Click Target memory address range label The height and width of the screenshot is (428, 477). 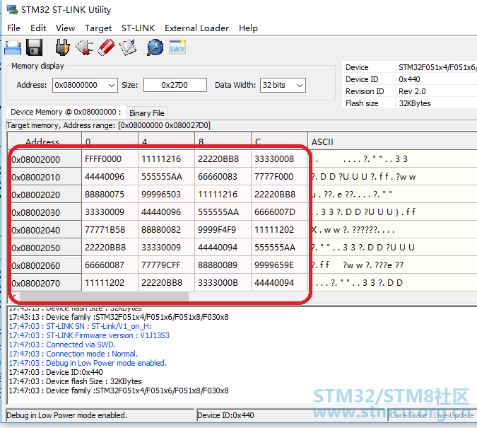click(x=109, y=125)
